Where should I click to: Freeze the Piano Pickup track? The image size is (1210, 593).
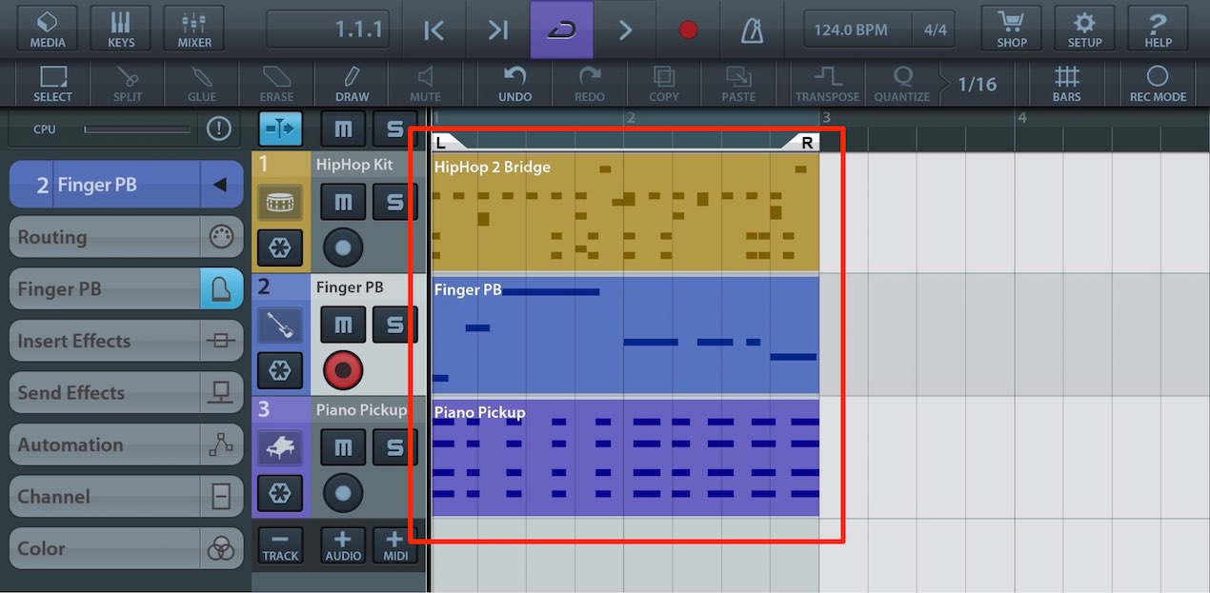(280, 494)
